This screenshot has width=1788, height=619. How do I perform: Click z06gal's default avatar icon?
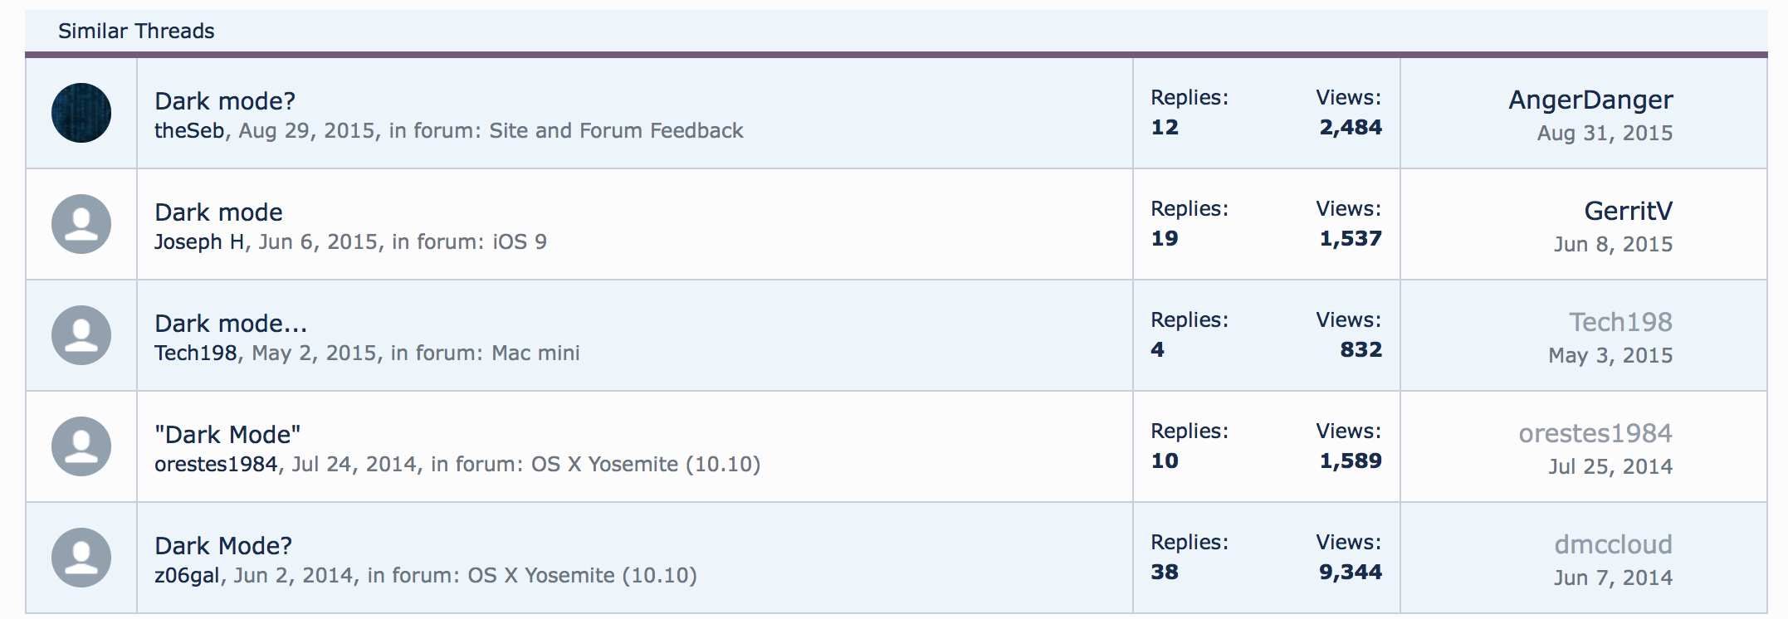click(81, 558)
